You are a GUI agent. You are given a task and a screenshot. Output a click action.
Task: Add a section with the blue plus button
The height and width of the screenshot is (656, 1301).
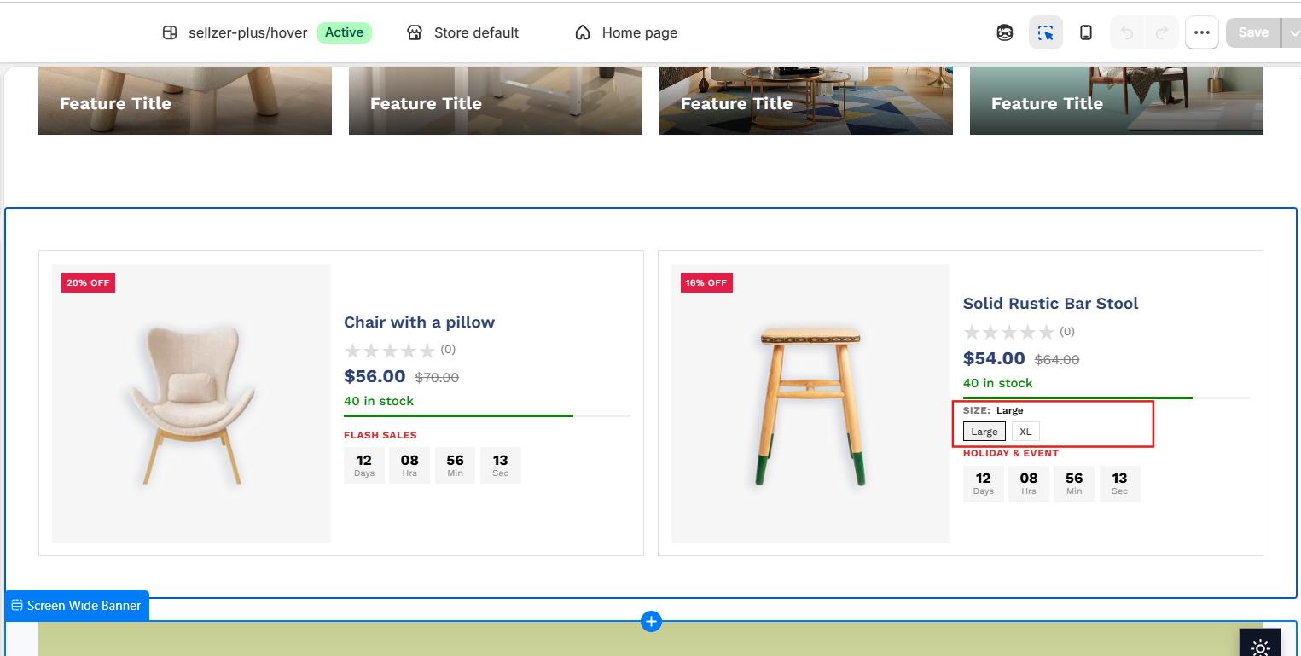point(651,621)
